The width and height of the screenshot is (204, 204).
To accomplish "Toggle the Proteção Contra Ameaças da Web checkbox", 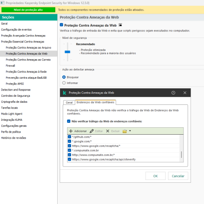I will (x=61, y=25).
